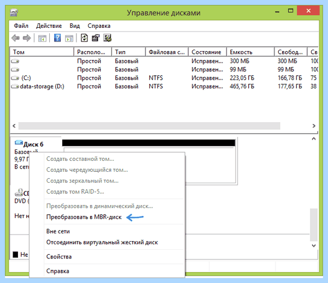Screen dimensions: 328x283
Task: Open the Действие menu
Action: tap(49, 26)
